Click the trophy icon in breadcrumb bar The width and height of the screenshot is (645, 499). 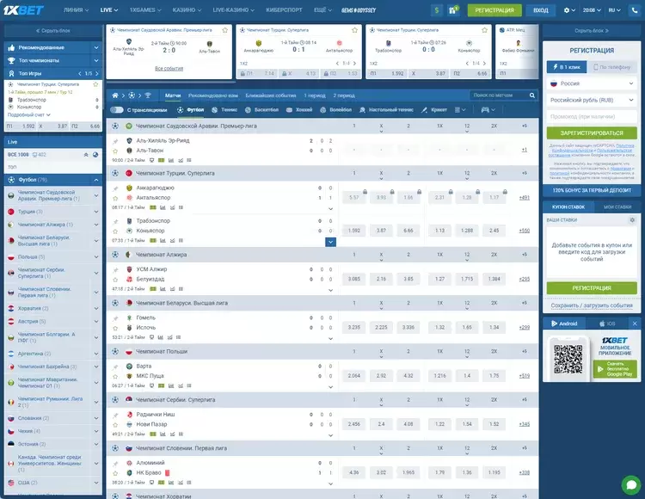coord(148,95)
